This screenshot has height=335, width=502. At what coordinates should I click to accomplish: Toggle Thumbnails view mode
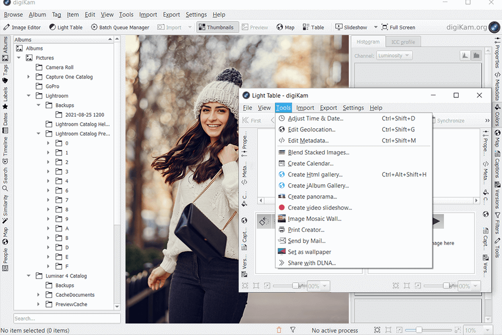(215, 27)
